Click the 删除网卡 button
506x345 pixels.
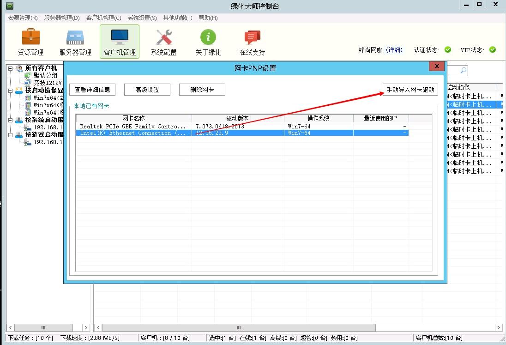[202, 90]
